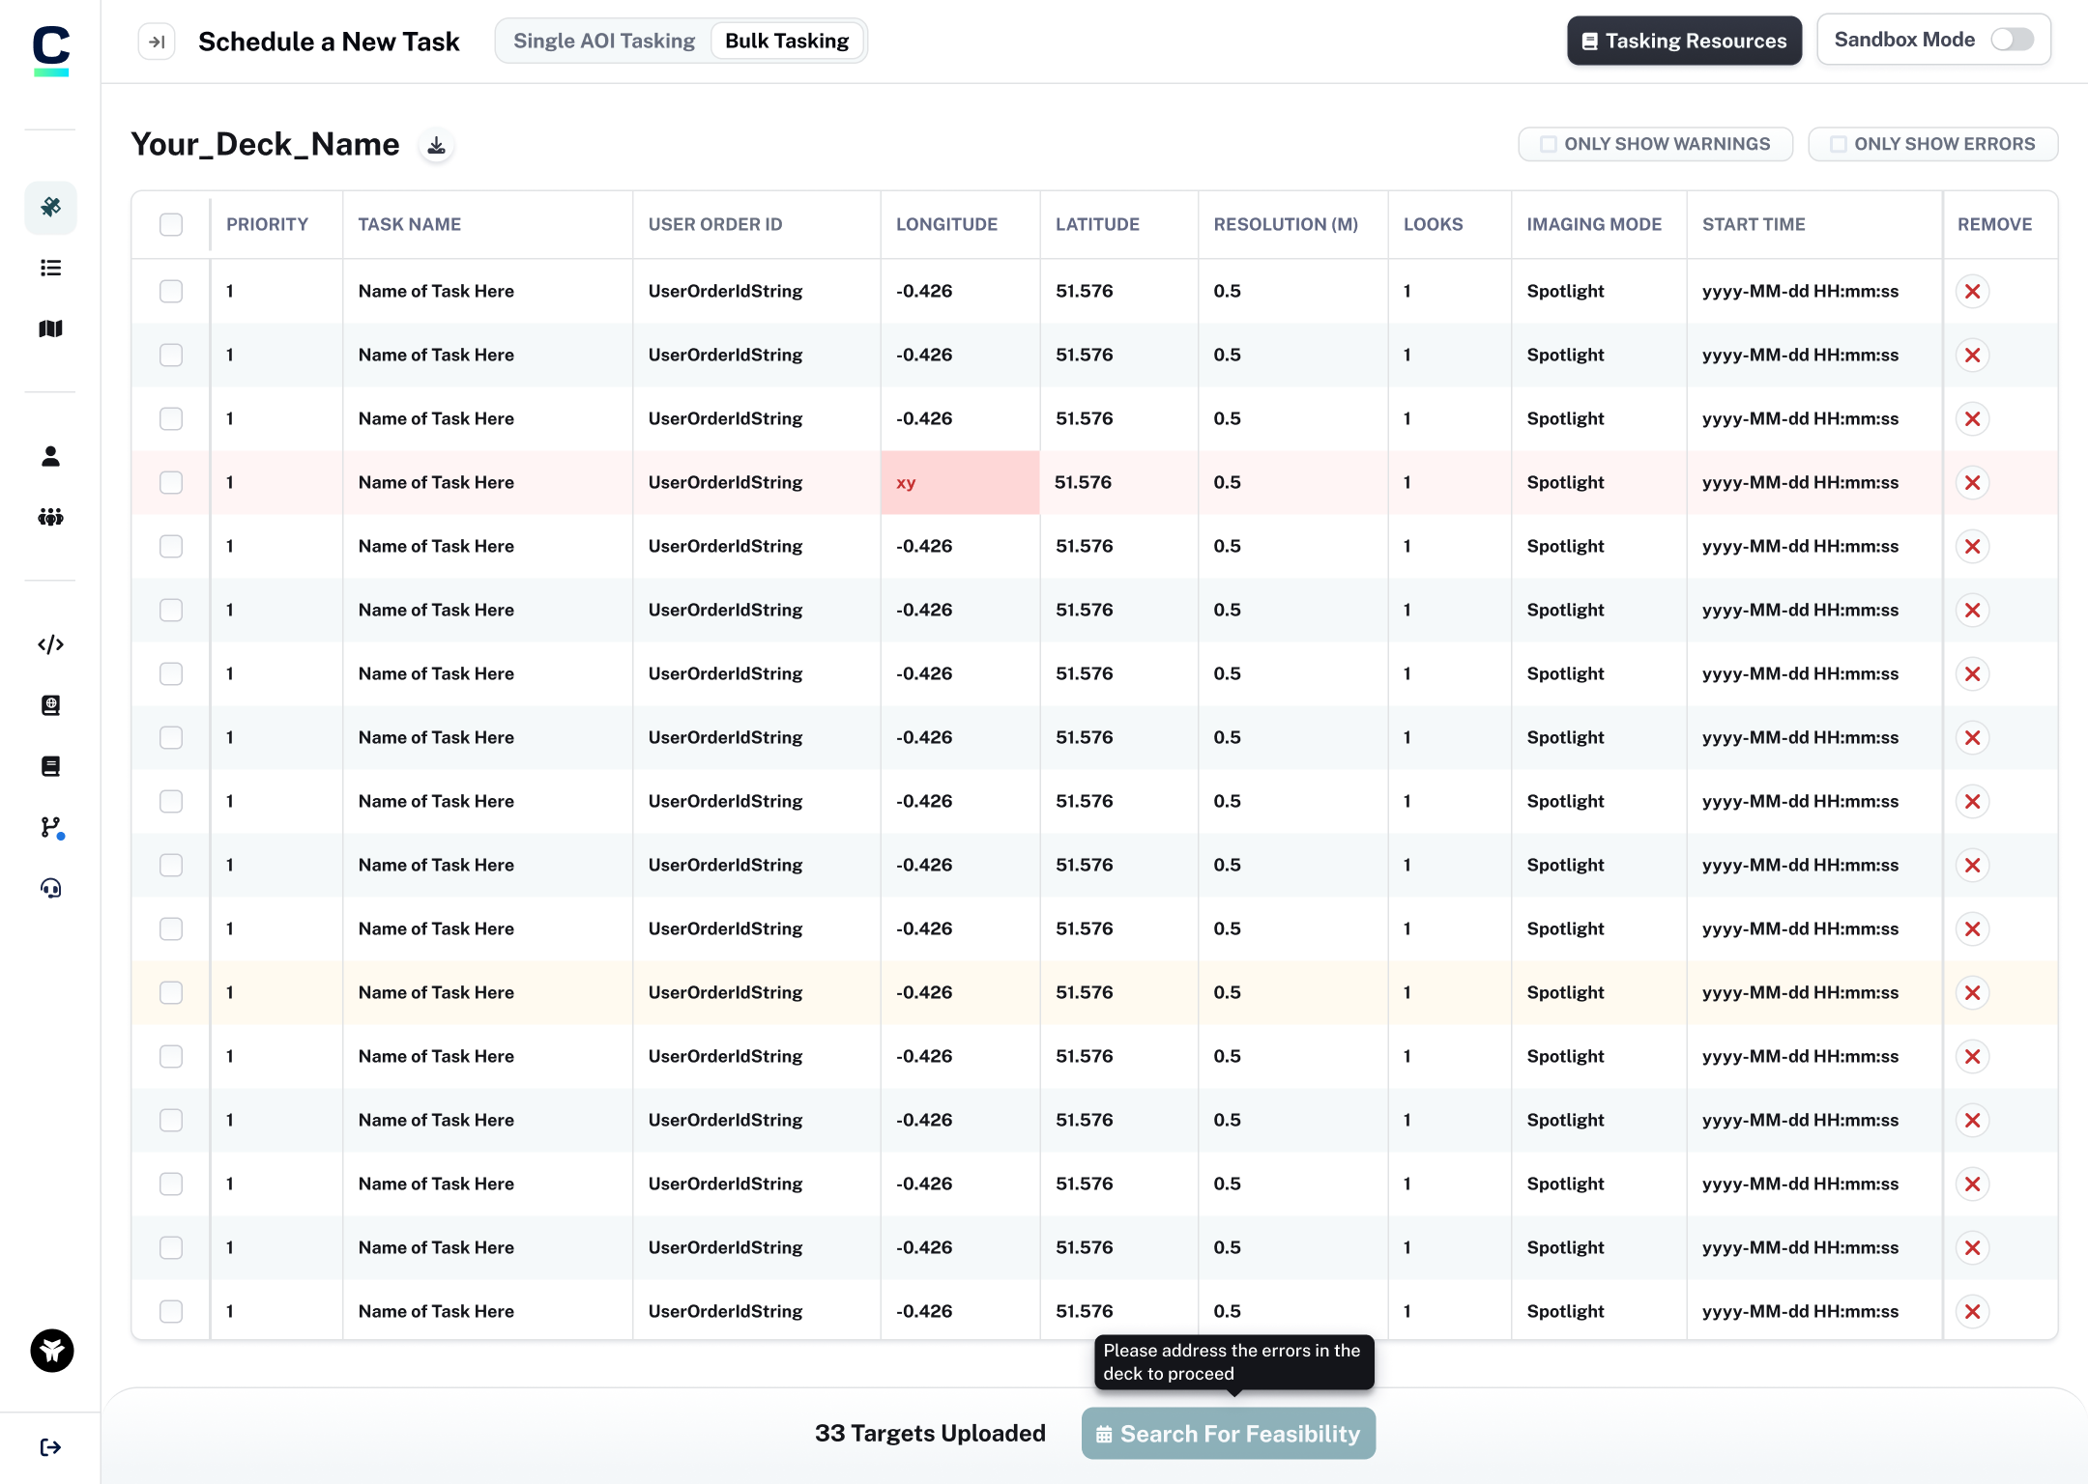Open the task list sidebar icon
The image size is (2088, 1484).
[x=50, y=268]
